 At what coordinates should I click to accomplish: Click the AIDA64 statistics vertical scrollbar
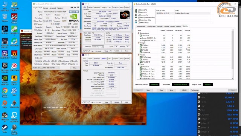pos(233,54)
